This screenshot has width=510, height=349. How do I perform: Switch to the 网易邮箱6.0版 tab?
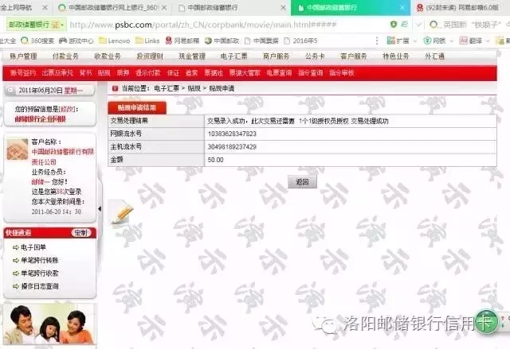(x=461, y=7)
